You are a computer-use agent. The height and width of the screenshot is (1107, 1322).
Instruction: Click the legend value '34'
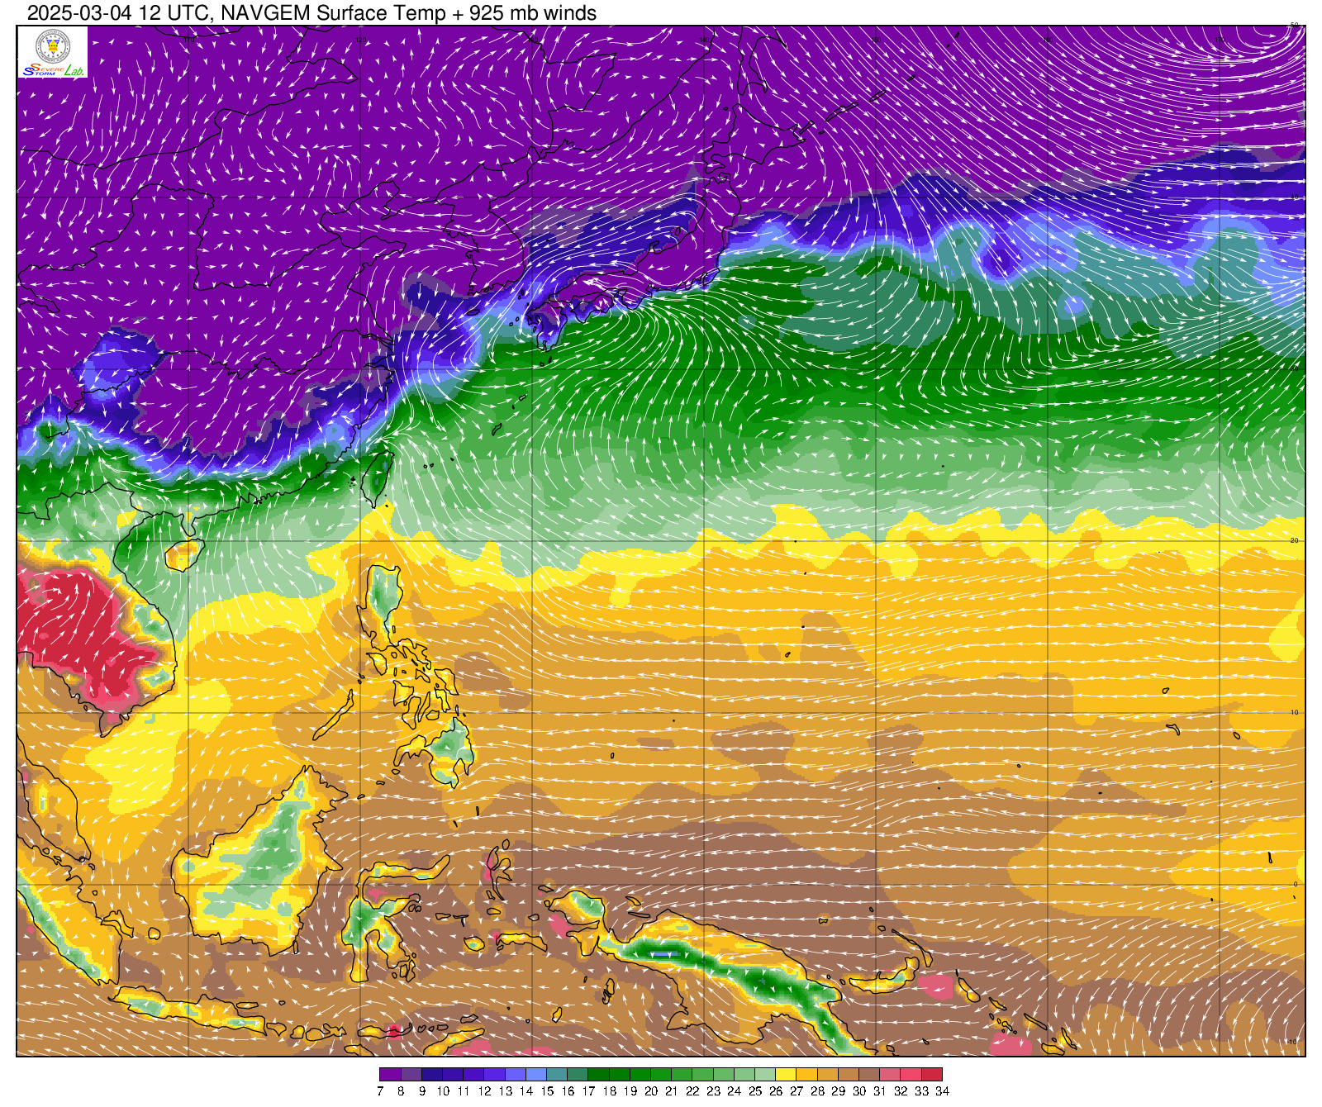(x=943, y=1090)
